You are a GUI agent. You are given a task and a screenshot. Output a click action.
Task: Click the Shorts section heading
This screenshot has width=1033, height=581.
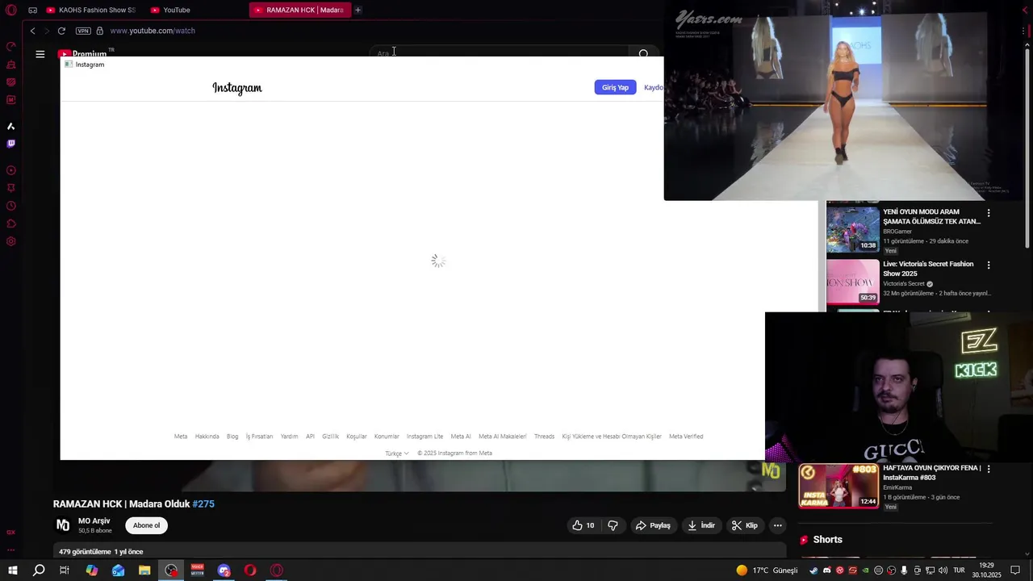coord(827,540)
